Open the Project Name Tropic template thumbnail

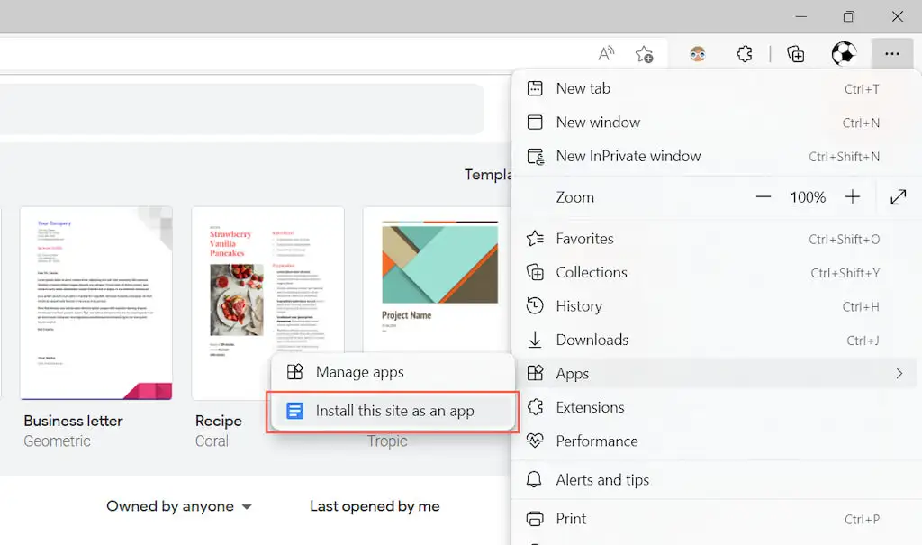tap(438, 279)
